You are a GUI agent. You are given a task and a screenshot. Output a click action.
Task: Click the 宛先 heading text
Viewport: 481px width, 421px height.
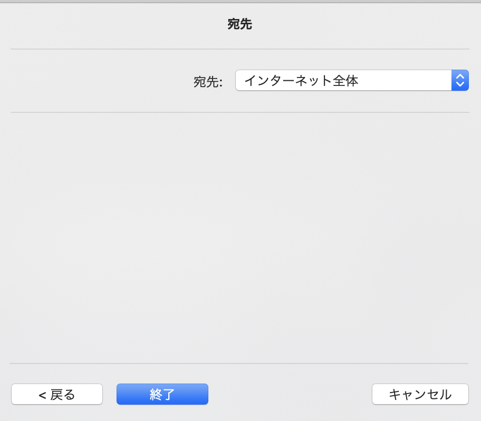(240, 24)
